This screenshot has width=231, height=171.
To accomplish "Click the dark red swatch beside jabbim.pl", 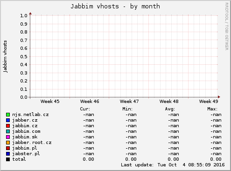I will (x=8, y=148).
